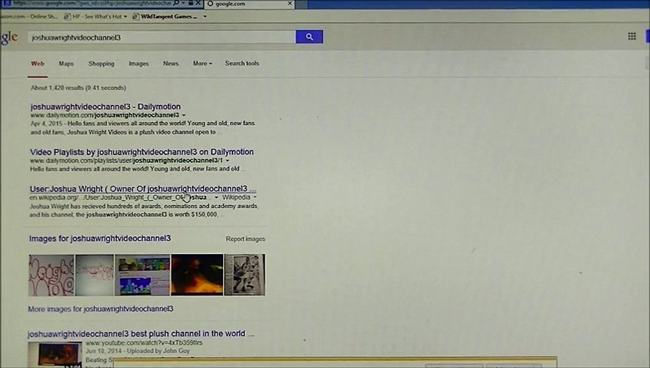This screenshot has height=368, width=650.
Task: Open the black-and-white photo thumbnail
Action: click(x=245, y=275)
